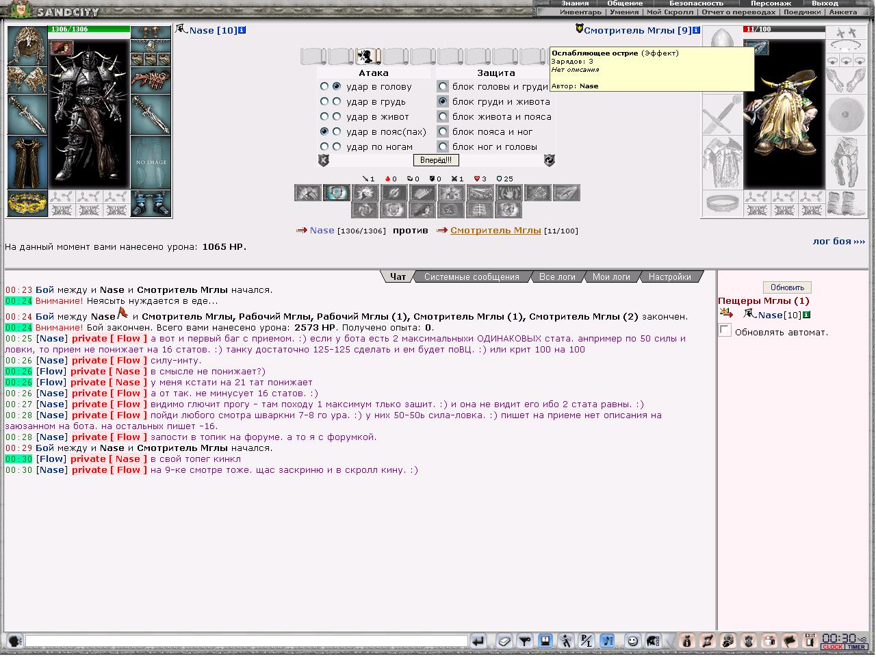876x657 pixels.
Task: Open the Безопасность menu
Action: 696,3
